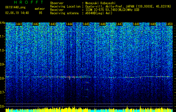Click the meteor count 95
This screenshot has height=112, width=176.
click(41, 13)
